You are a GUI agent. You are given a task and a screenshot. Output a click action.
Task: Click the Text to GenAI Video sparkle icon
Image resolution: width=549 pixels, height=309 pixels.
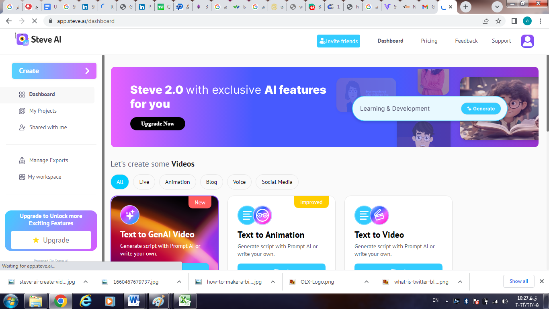click(x=130, y=215)
